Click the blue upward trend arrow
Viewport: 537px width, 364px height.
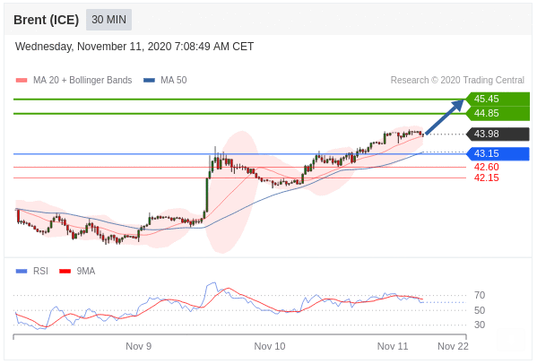[x=445, y=117]
